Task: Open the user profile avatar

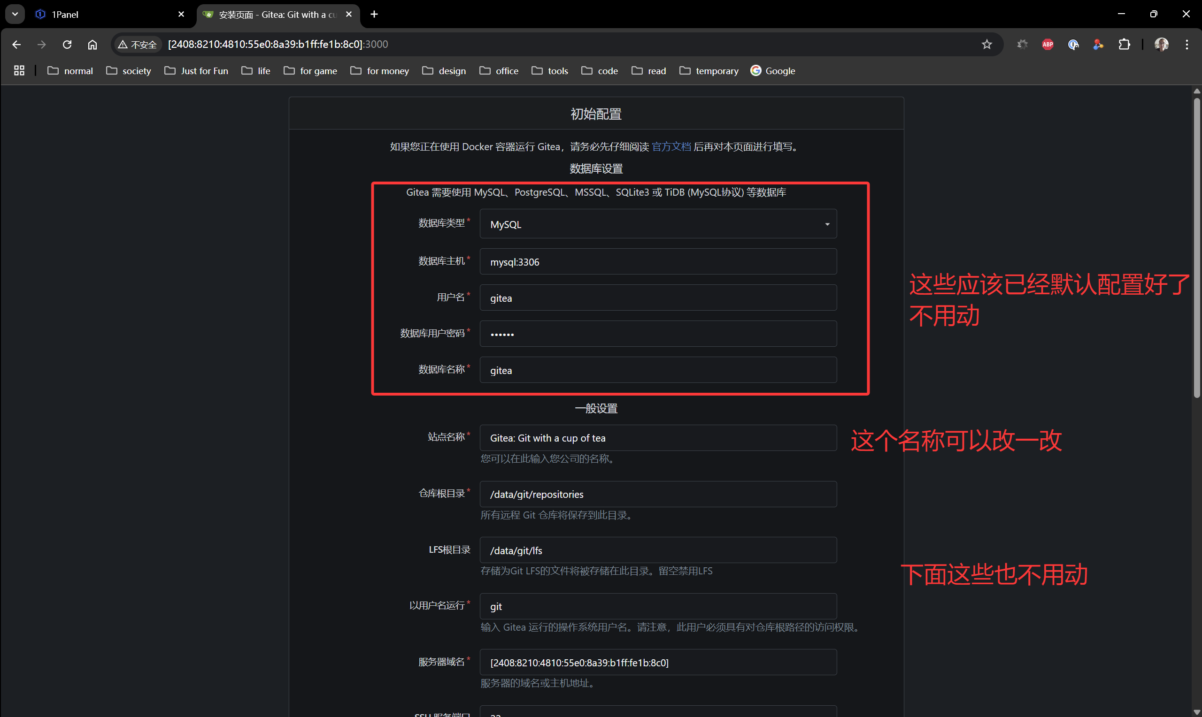Action: tap(1161, 45)
